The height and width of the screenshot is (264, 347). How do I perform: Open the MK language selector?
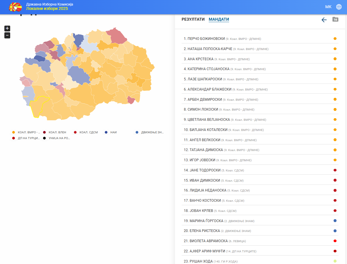pyautogui.click(x=328, y=7)
